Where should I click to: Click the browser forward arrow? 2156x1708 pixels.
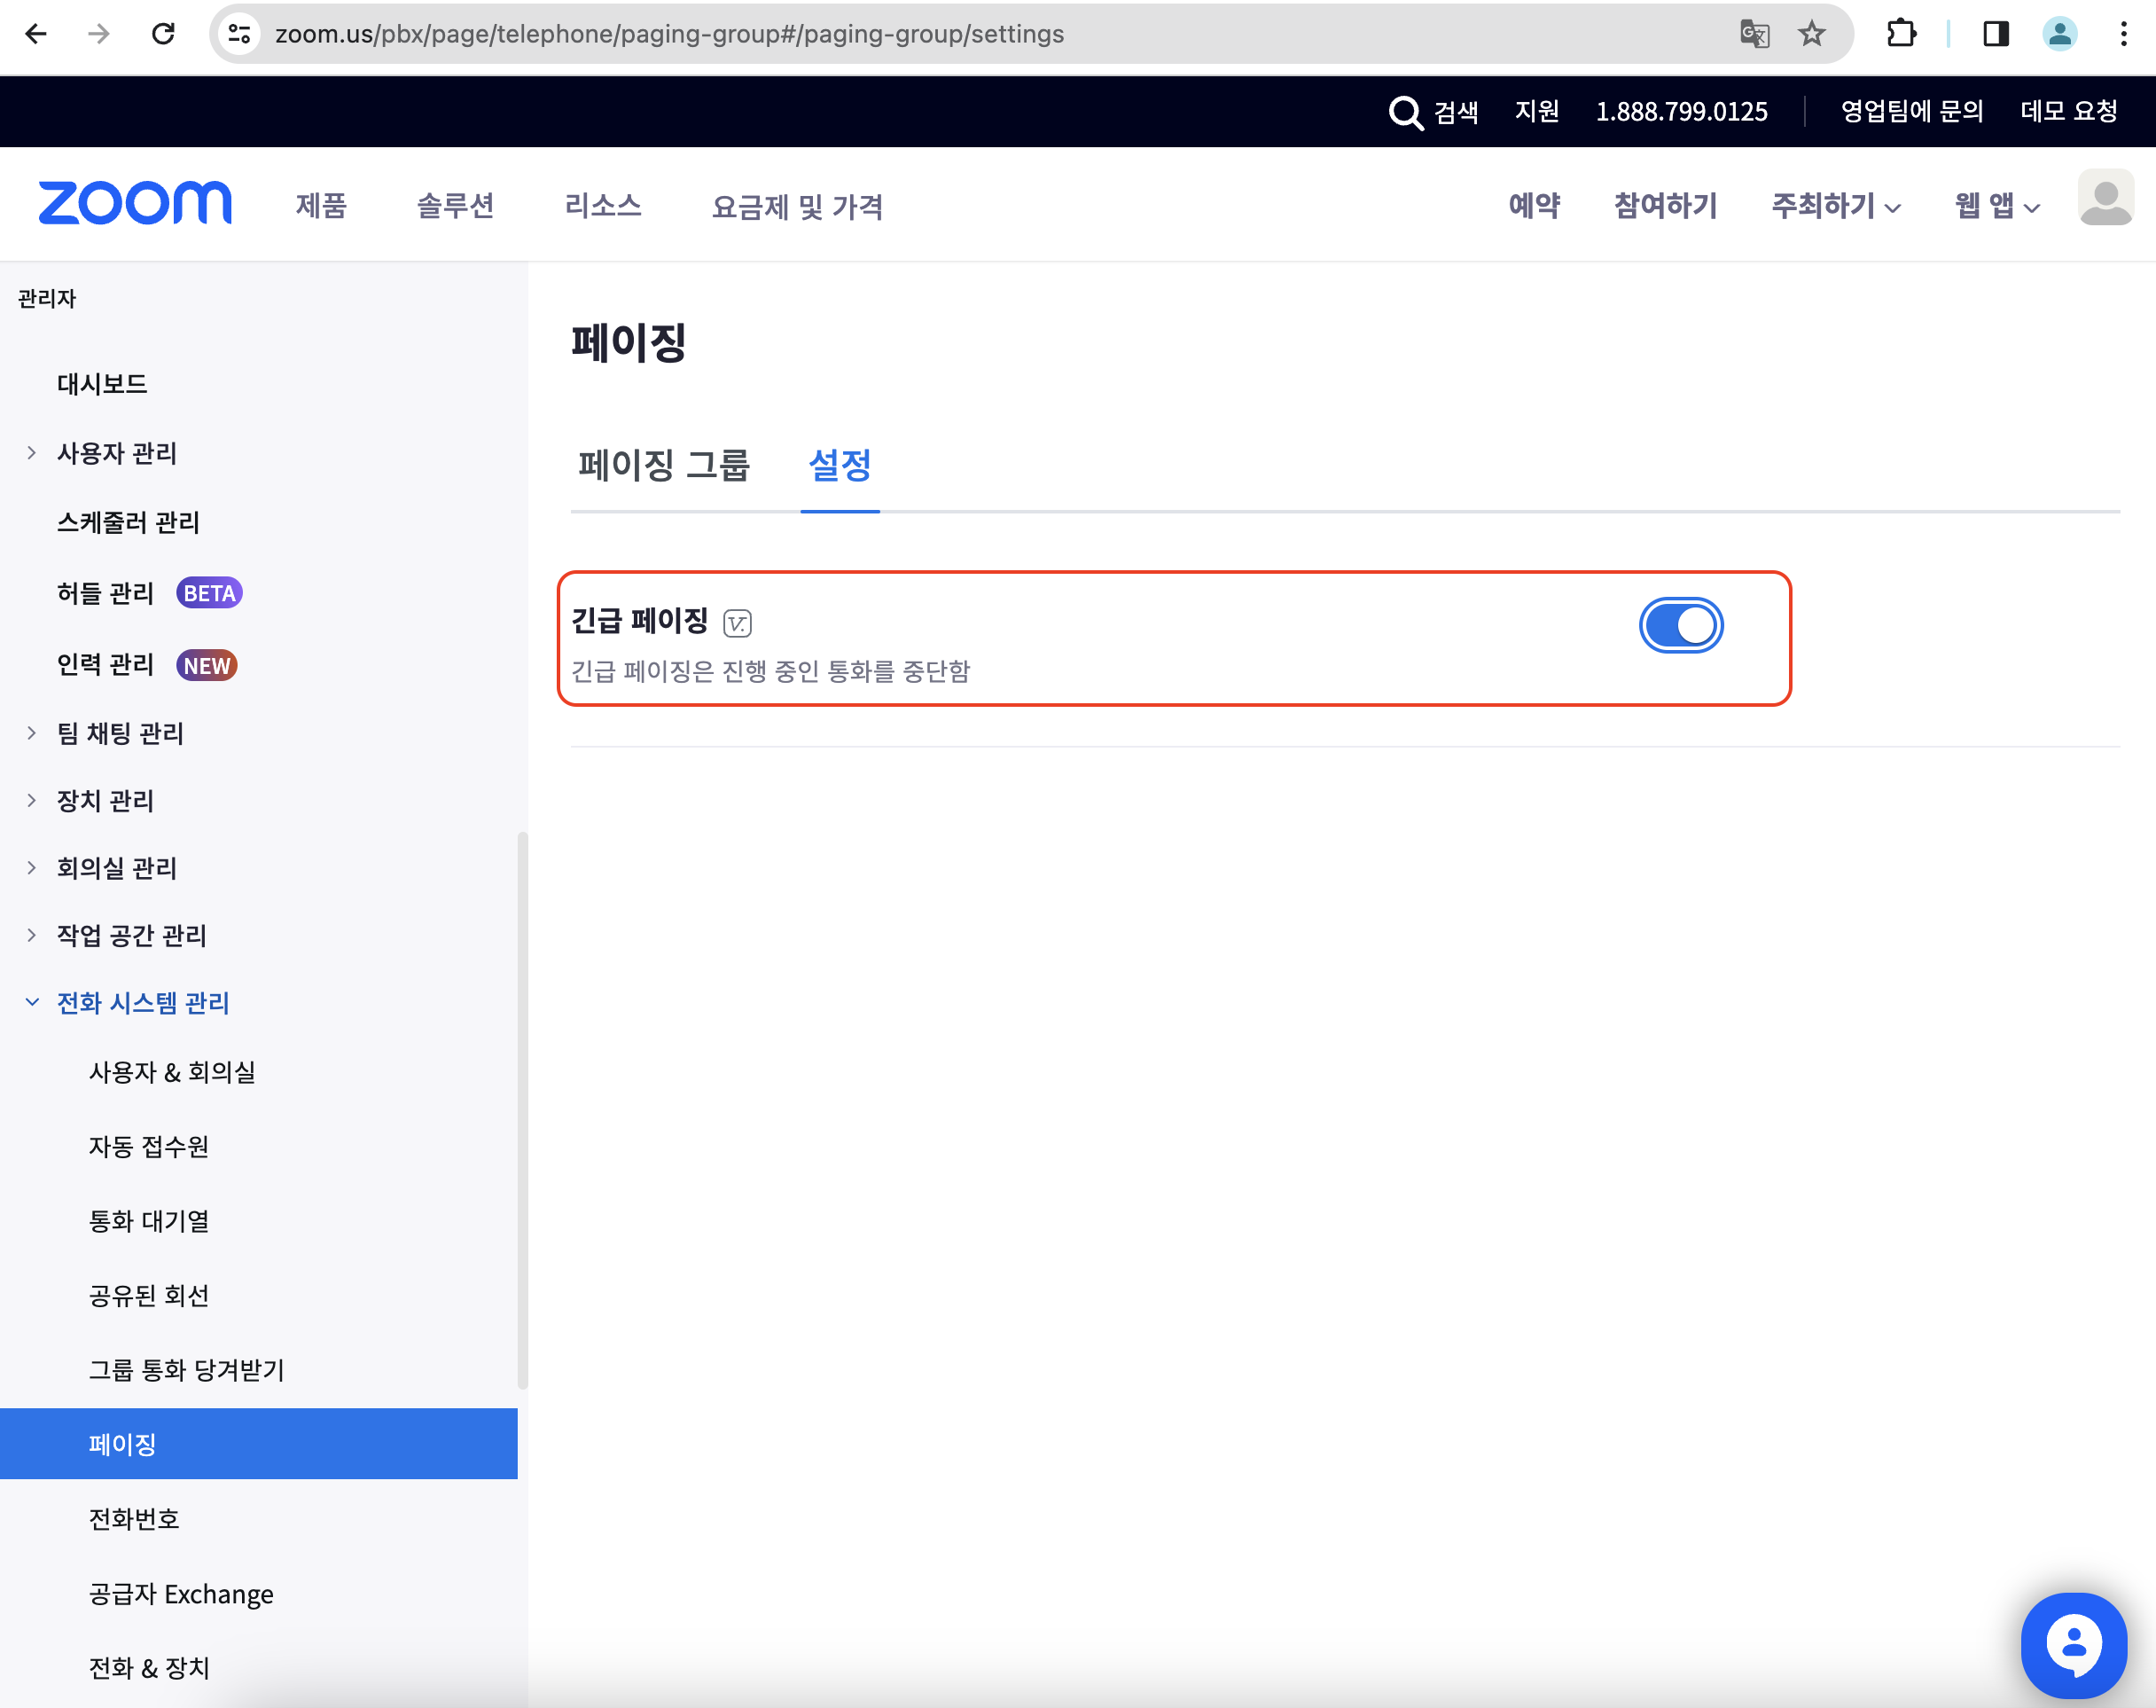pos(99,34)
